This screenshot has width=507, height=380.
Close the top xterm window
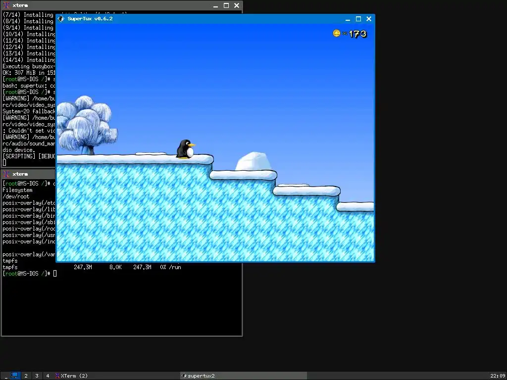pyautogui.click(x=237, y=5)
